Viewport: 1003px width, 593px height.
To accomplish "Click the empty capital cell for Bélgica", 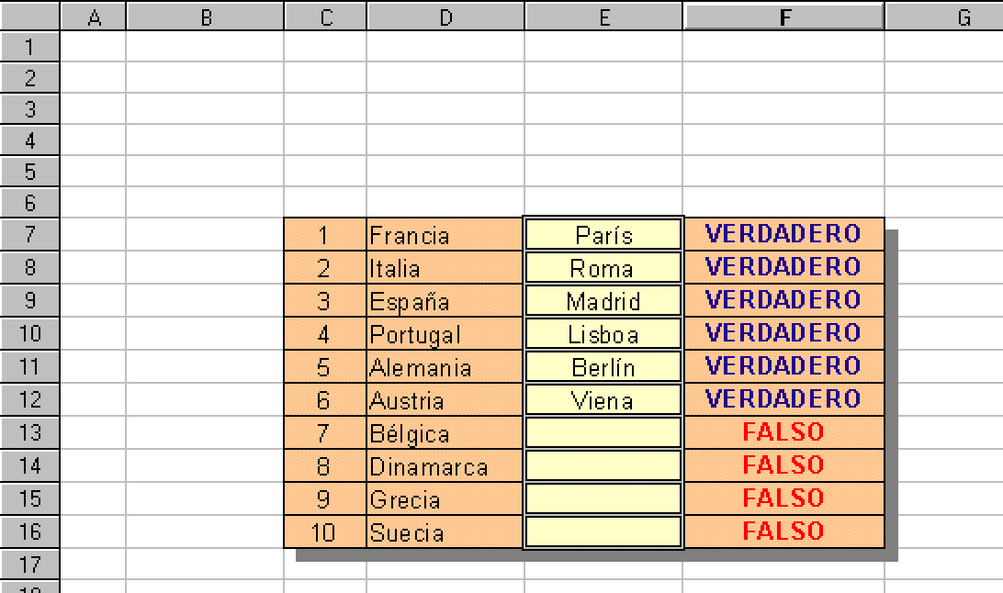I will pyautogui.click(x=603, y=432).
